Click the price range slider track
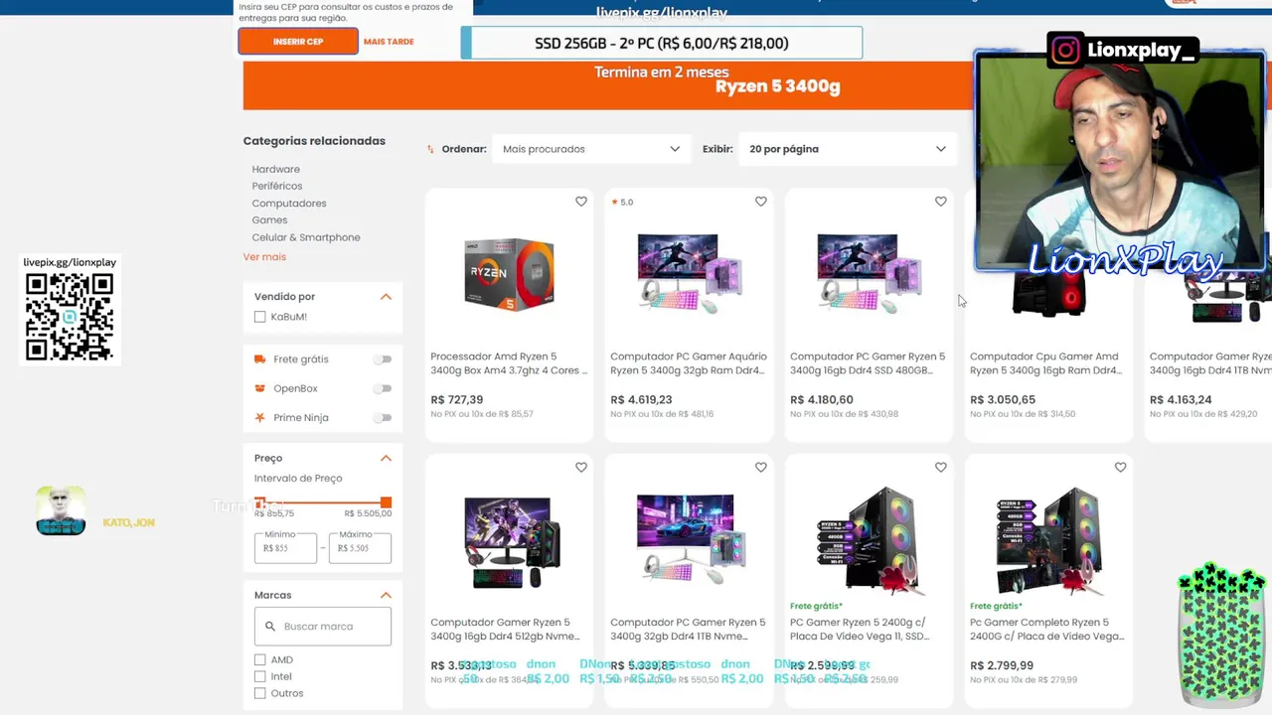1272x715 pixels. pyautogui.click(x=323, y=502)
